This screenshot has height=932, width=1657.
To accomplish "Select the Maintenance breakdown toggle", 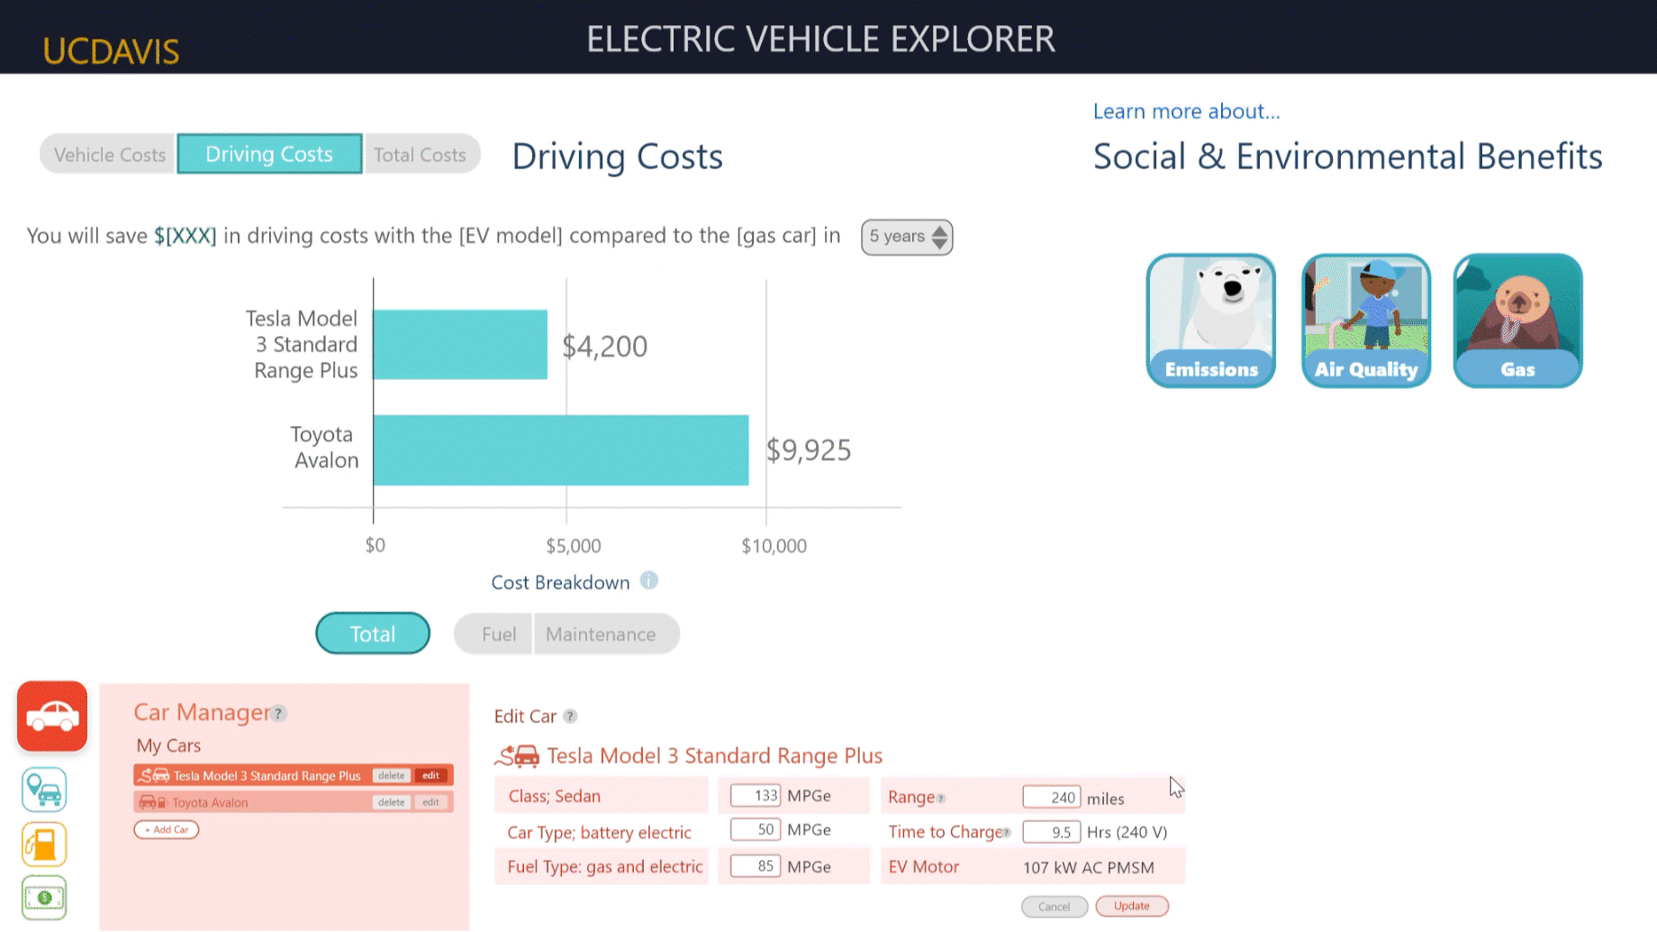I will (606, 634).
